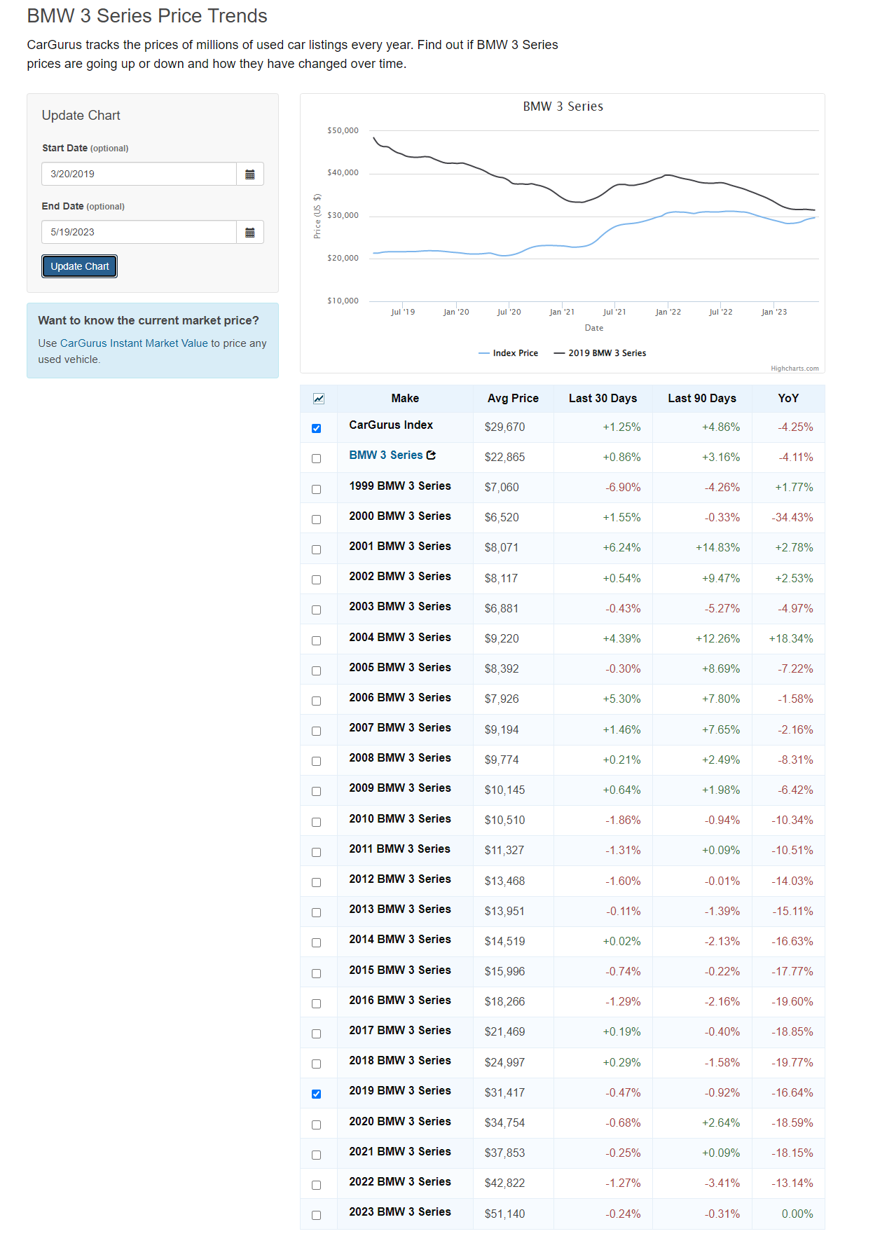Click the BMW 3 Series Price Trends heading

point(147,16)
